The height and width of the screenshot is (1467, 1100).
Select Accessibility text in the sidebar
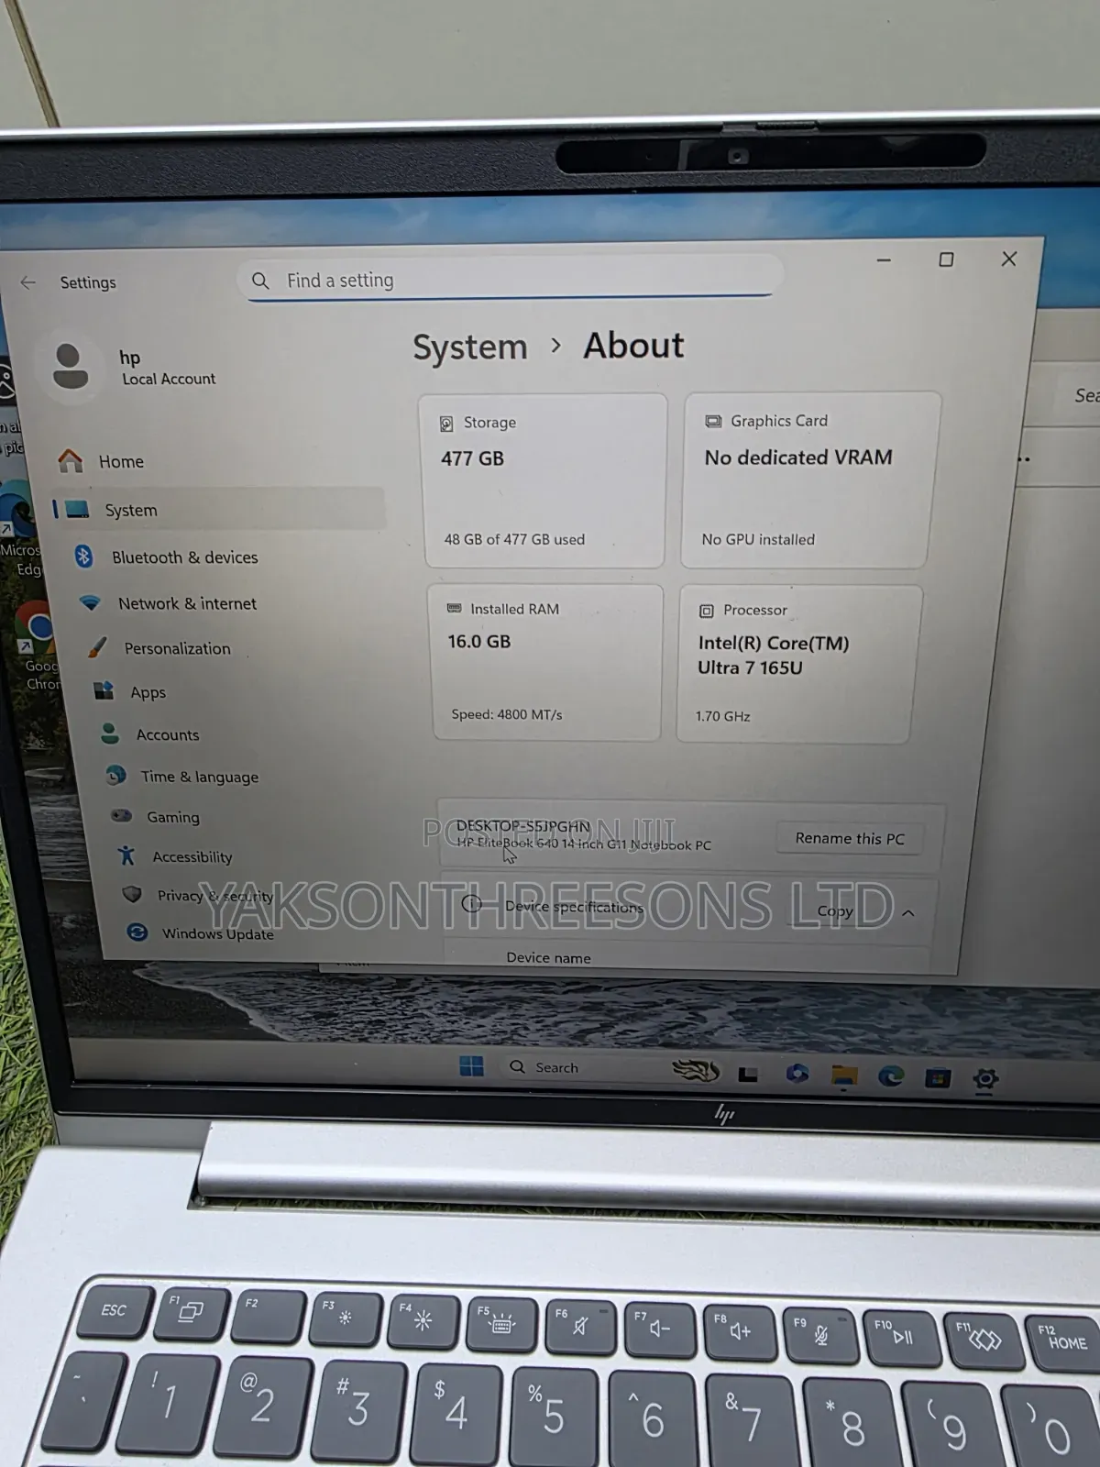pyautogui.click(x=192, y=856)
